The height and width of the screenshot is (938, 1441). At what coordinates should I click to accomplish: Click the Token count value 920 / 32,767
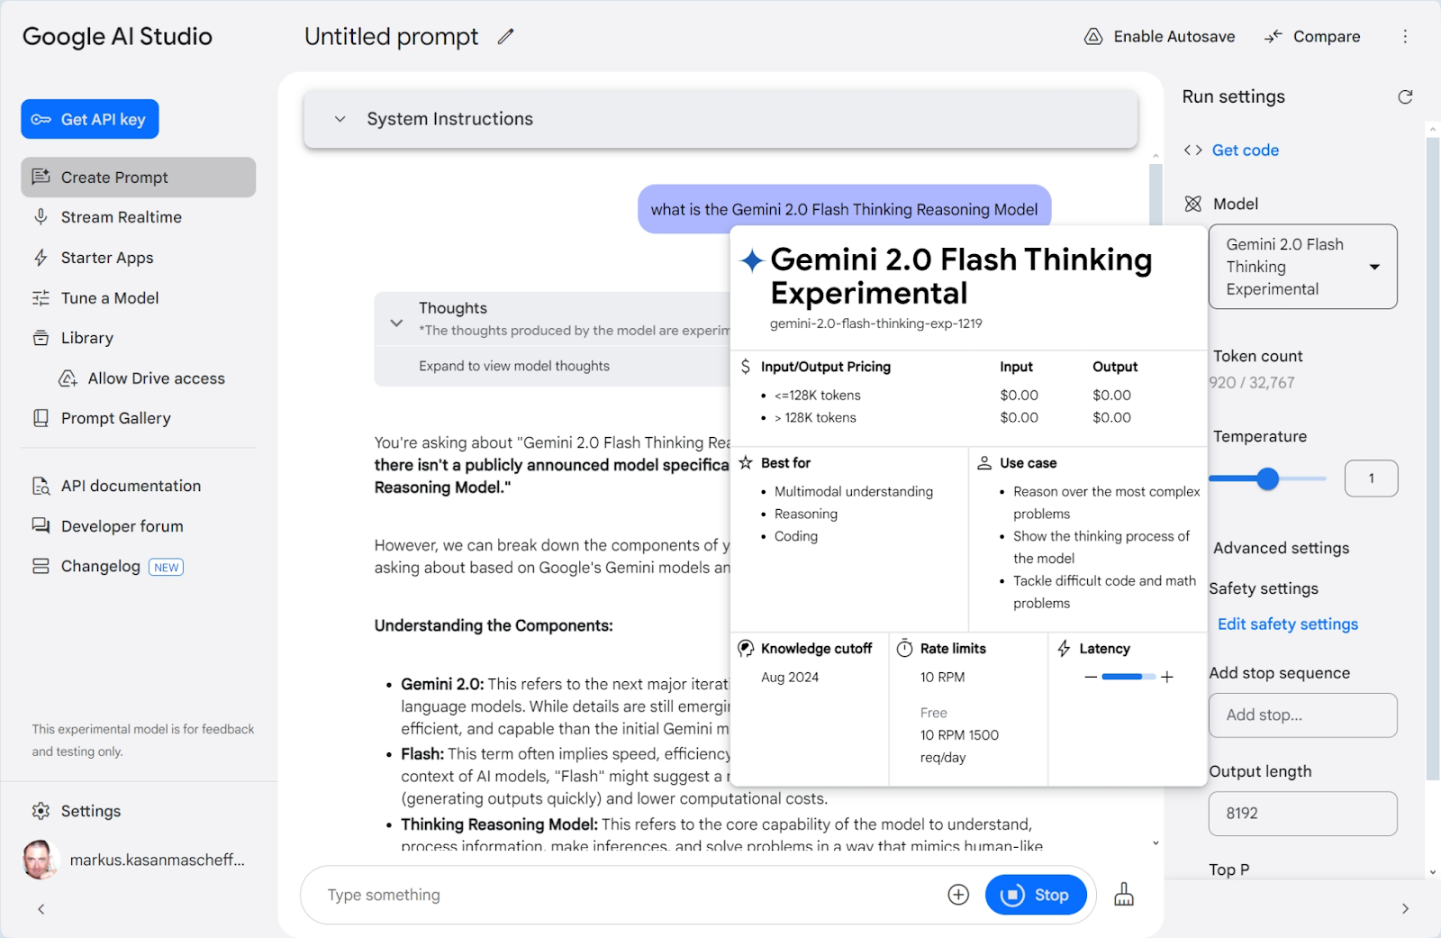click(1252, 382)
